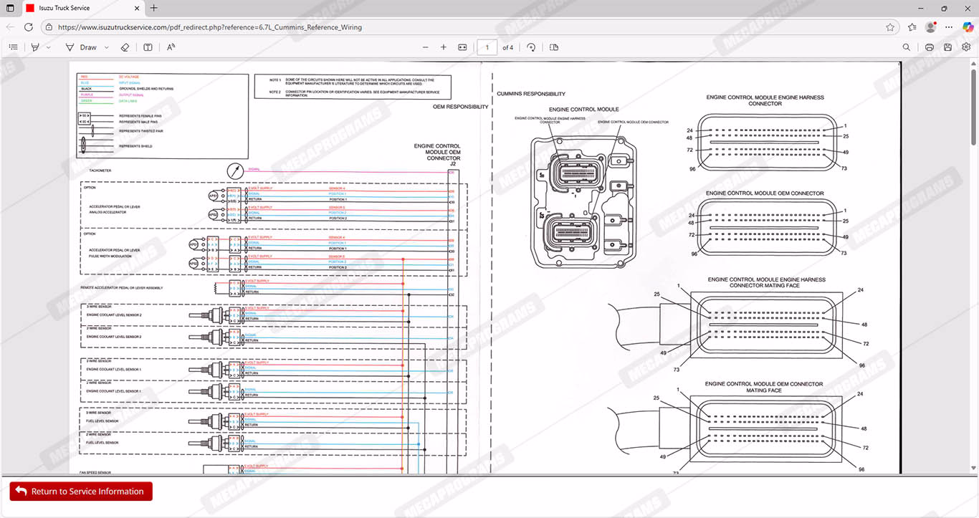
Task: Select the Isuzu Truck Service tab
Action: coord(72,8)
